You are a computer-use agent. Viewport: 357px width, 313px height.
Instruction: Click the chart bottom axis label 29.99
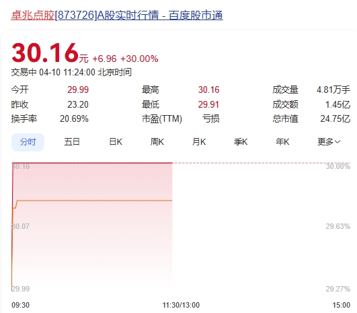point(20,289)
